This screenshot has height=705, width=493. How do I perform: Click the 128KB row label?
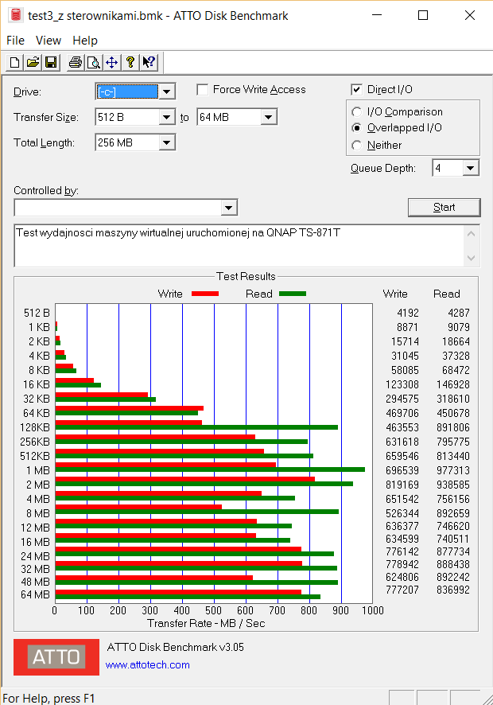pyautogui.click(x=35, y=427)
